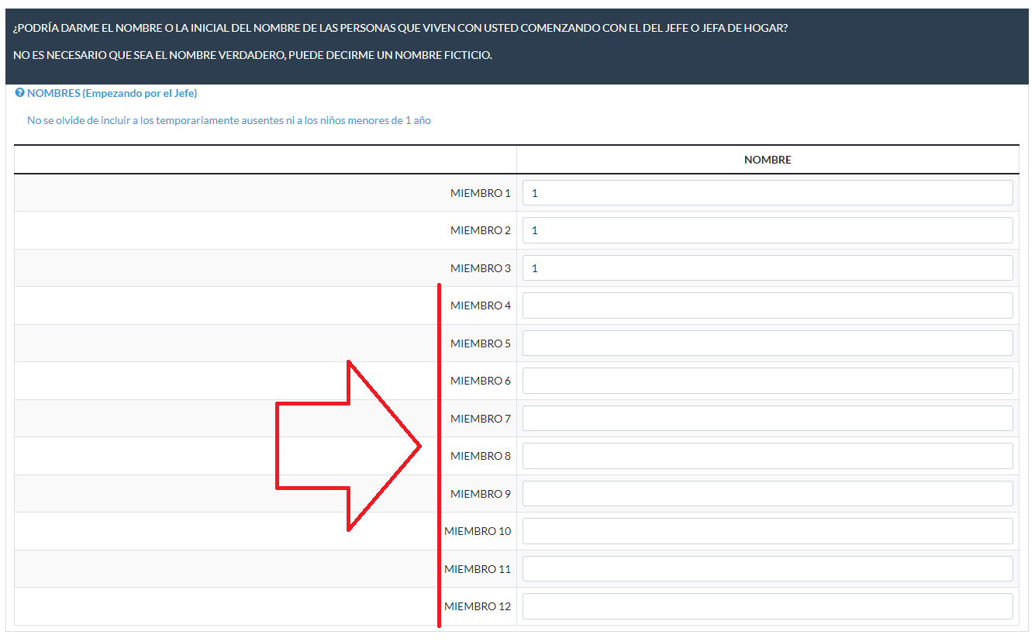Click the MIEMBRO 1 name input field

[767, 193]
